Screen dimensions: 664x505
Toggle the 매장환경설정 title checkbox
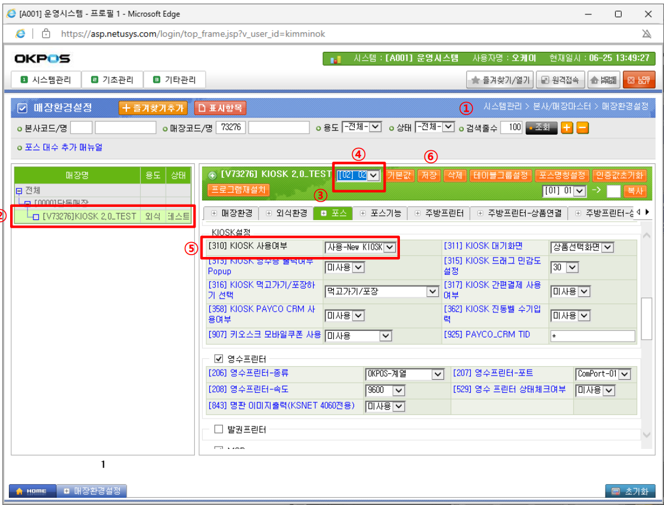[22, 108]
